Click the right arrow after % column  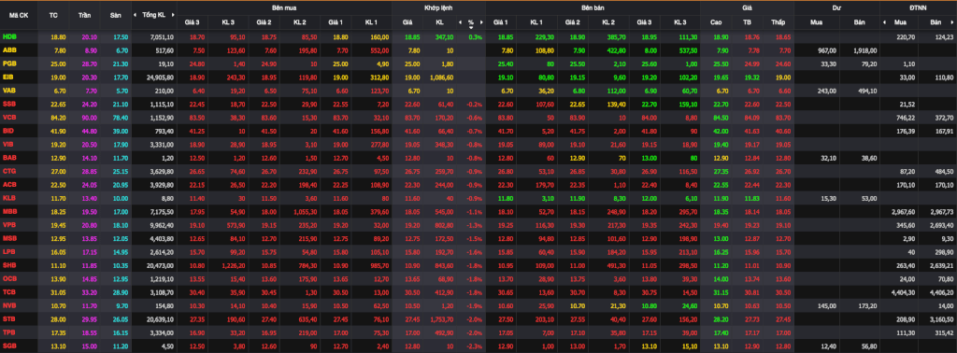coord(481,22)
